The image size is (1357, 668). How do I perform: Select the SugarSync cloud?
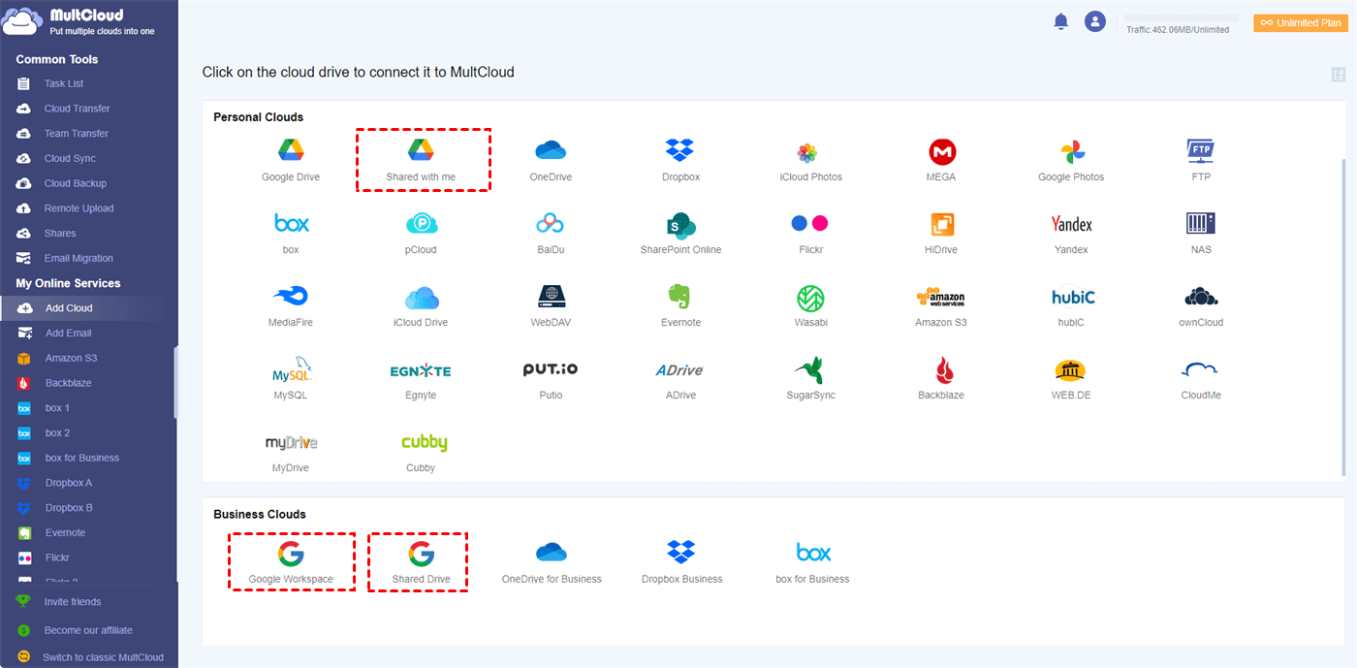coord(810,378)
